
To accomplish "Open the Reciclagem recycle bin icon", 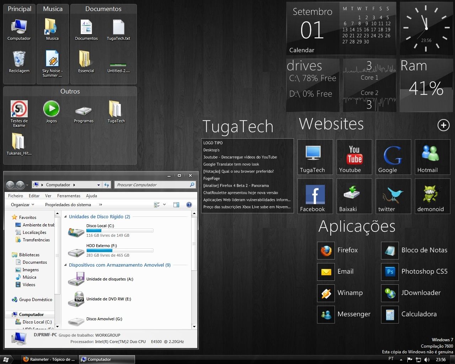I will pyautogui.click(x=19, y=62).
